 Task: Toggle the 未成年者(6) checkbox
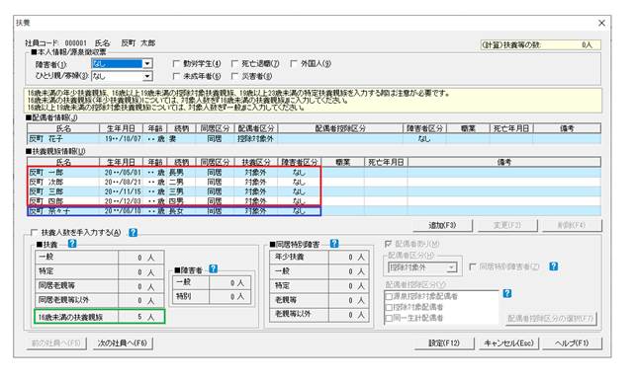[176, 76]
